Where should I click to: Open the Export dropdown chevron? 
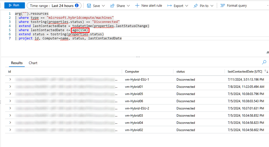187,6
